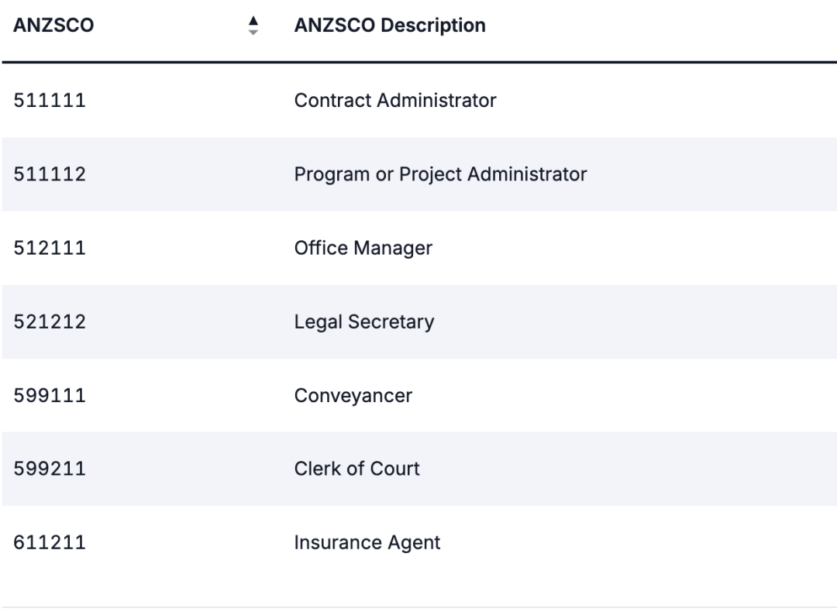The image size is (837, 612).
Task: Select code 611211 cell
Action: pos(50,542)
